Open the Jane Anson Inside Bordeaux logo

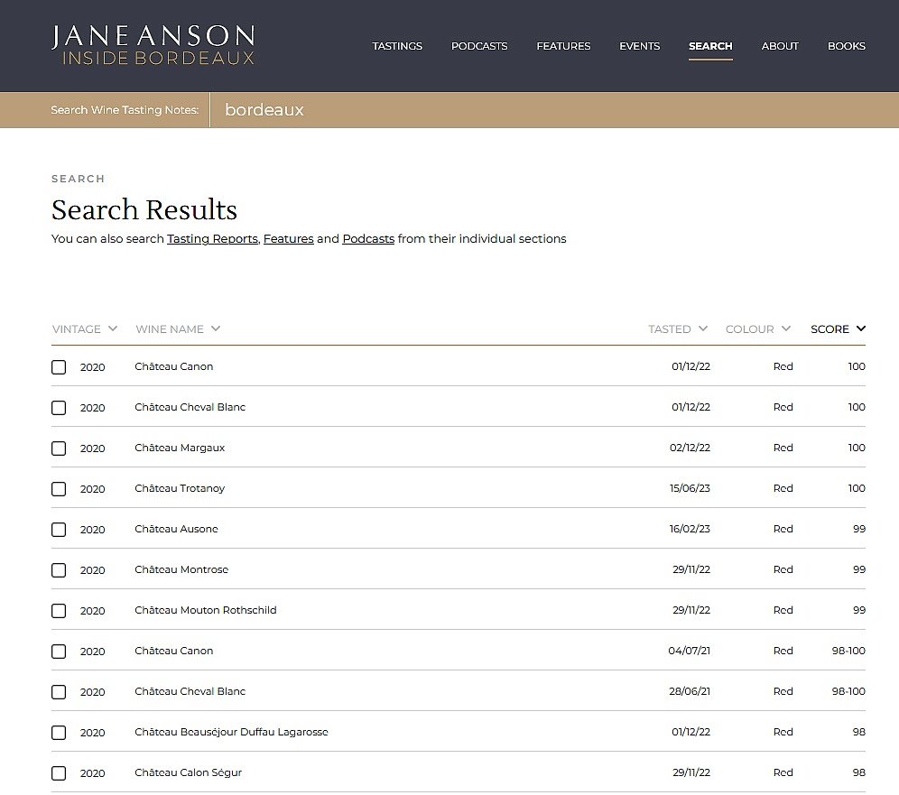153,45
